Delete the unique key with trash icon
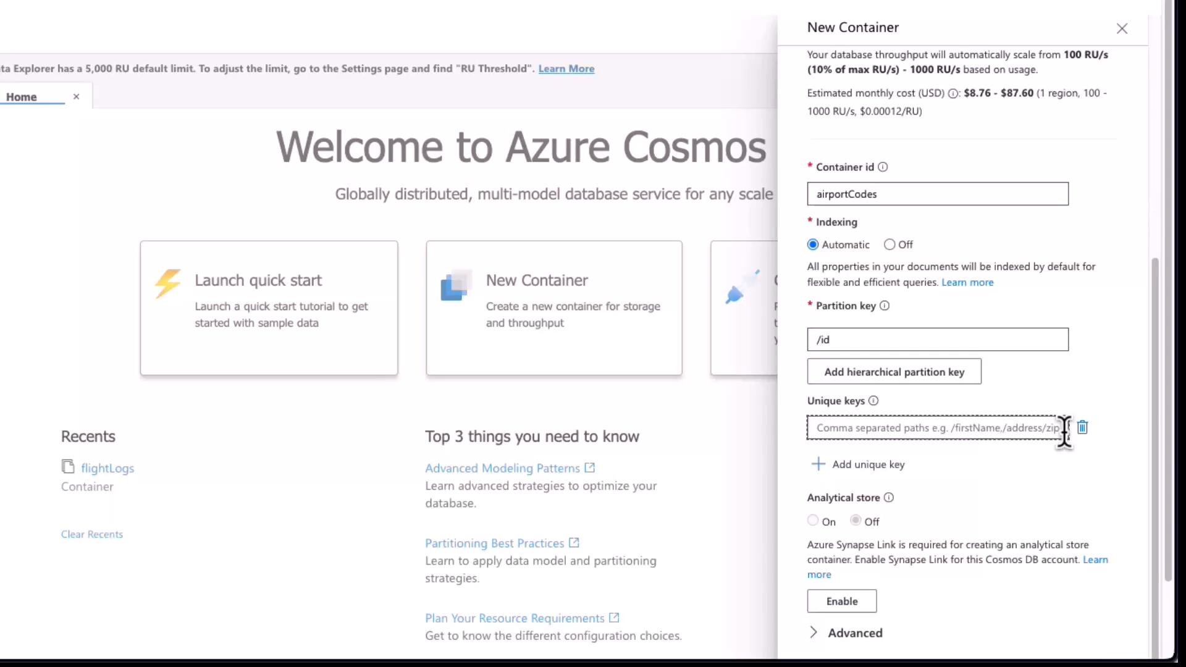 pos(1082,427)
